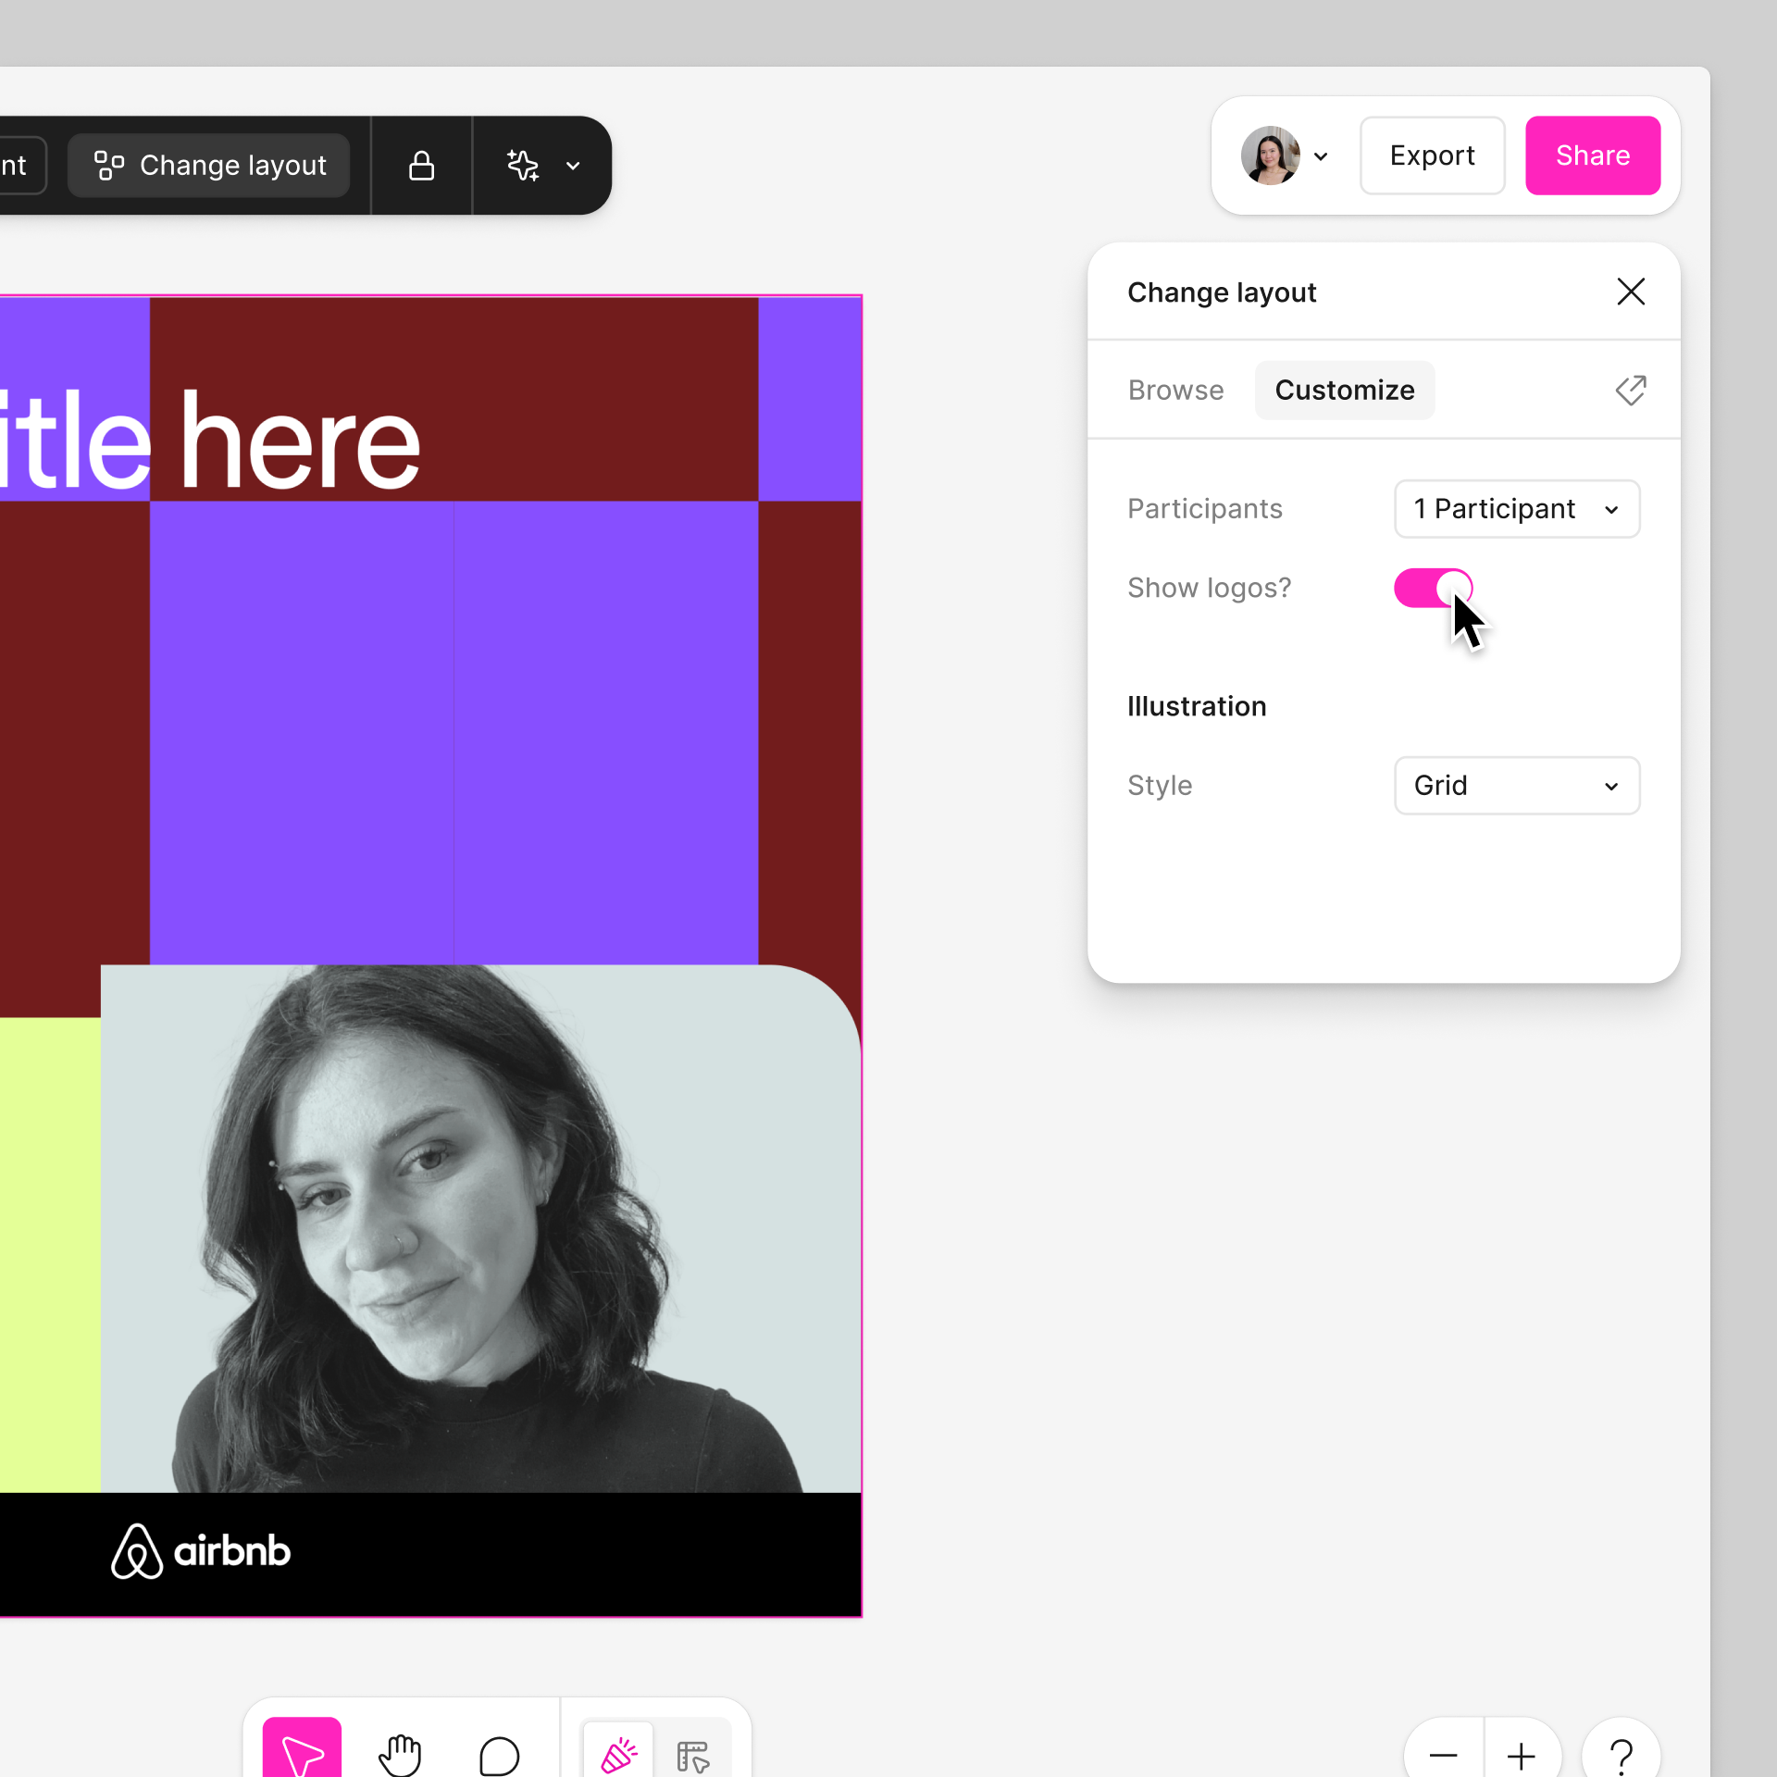Zoom in with the plus button
The height and width of the screenshot is (1777, 1777).
[x=1521, y=1754]
